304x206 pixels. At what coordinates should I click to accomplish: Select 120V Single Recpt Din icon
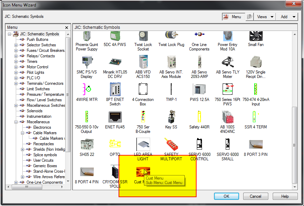[x=256, y=62]
